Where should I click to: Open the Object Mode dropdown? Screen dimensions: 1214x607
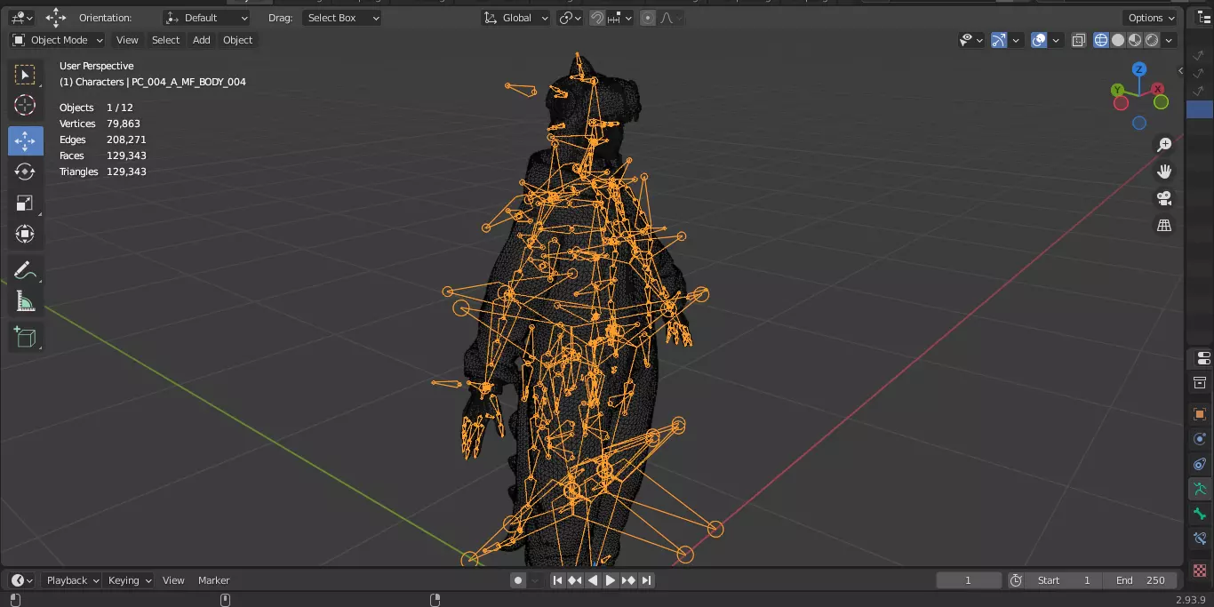point(58,40)
